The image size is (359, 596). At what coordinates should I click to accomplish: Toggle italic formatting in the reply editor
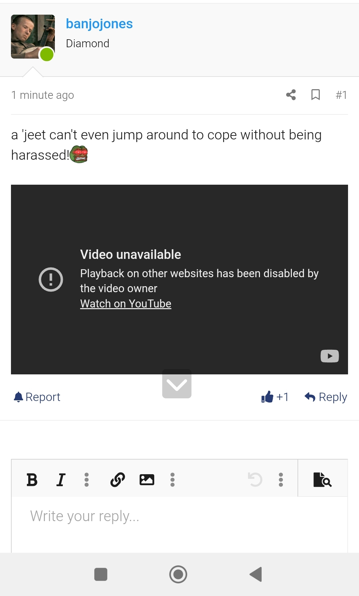pyautogui.click(x=61, y=480)
